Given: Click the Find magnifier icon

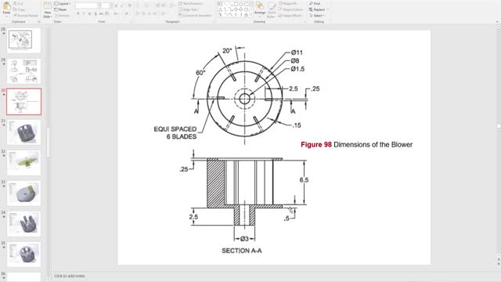Looking at the screenshot, I should (311, 3).
